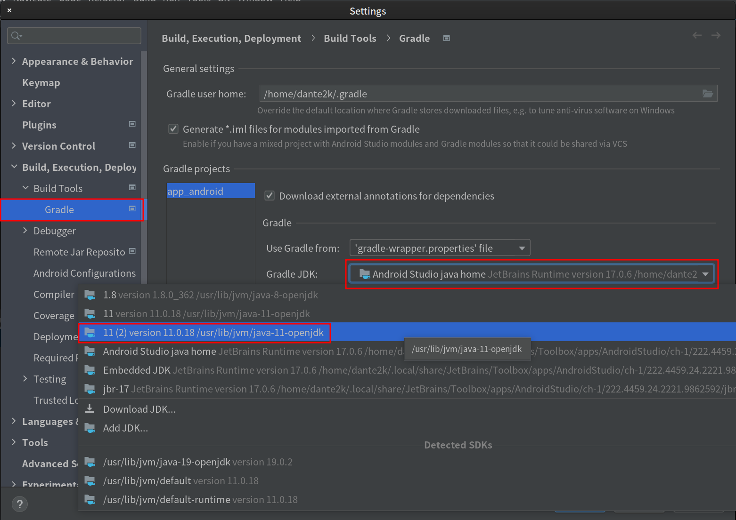Click the icon beside jbr-17 entry

[x=90, y=389]
